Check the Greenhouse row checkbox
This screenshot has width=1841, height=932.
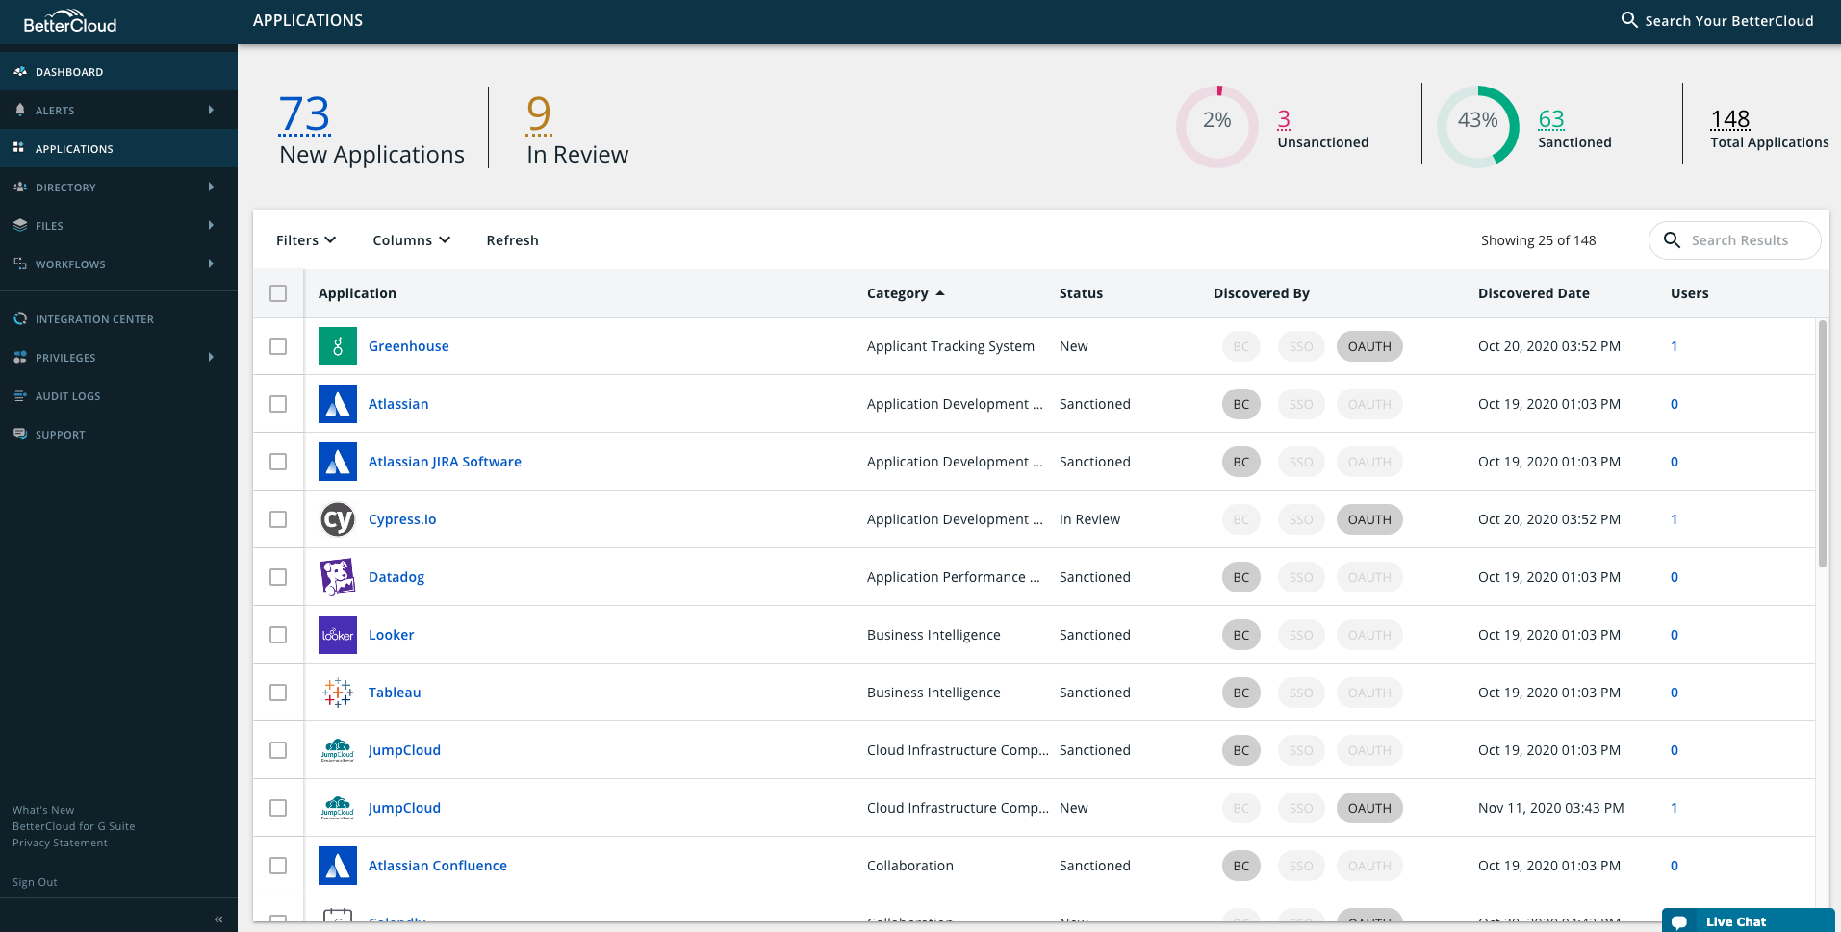[x=278, y=346]
